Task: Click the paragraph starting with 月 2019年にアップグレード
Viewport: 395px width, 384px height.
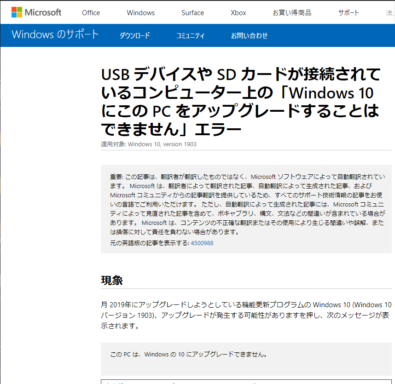Action: point(246,315)
